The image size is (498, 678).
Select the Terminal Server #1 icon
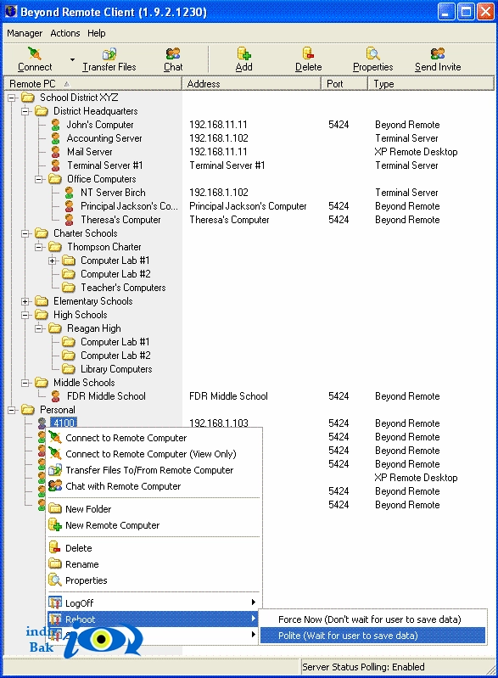coord(55,165)
